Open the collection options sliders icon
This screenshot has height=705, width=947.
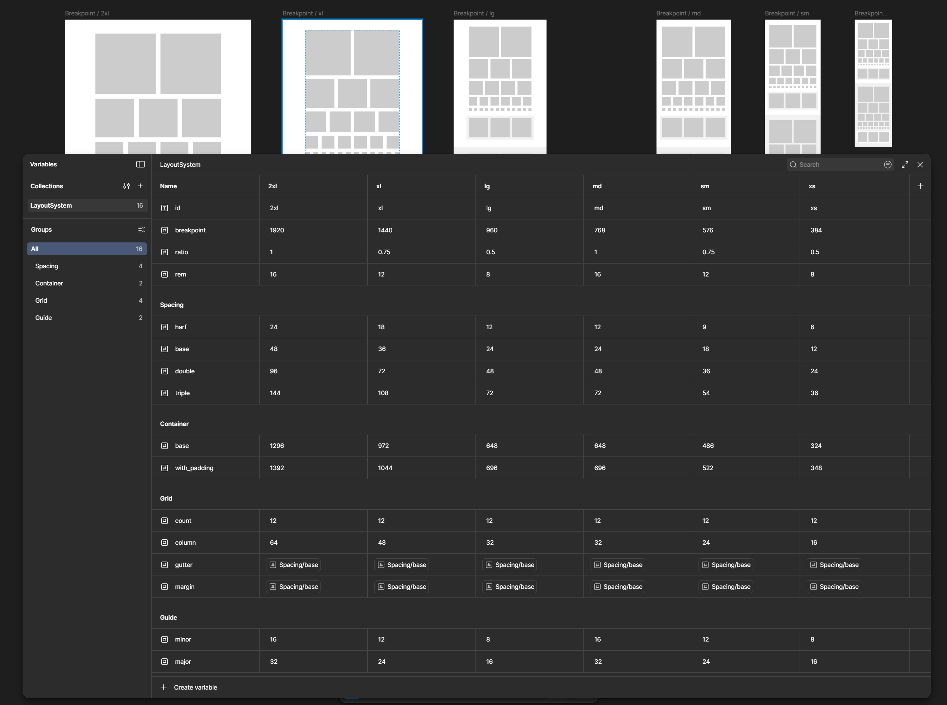(x=126, y=186)
